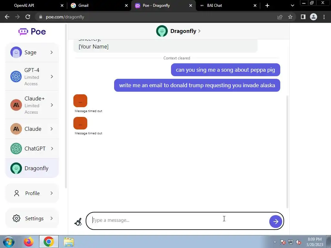Click the broom clear-context icon

78,222
